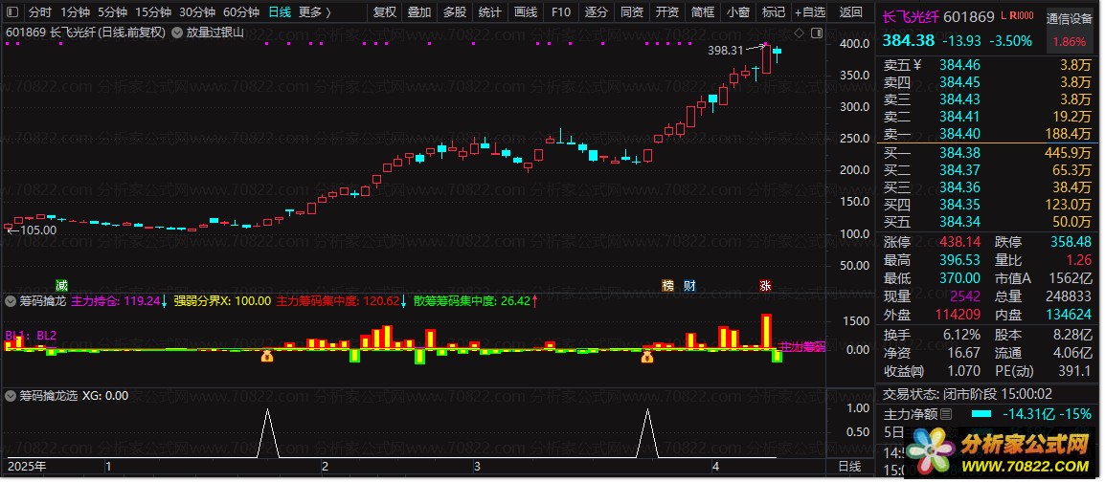Click the 买五 price 384.34

pos(959,223)
